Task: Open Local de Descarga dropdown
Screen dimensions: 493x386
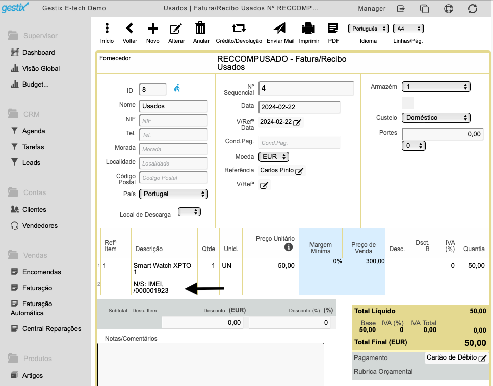Action: [189, 212]
